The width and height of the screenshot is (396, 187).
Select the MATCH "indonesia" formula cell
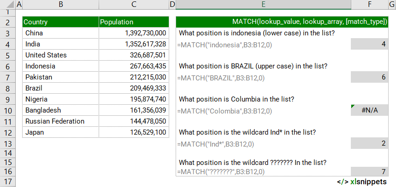[x=263, y=45]
